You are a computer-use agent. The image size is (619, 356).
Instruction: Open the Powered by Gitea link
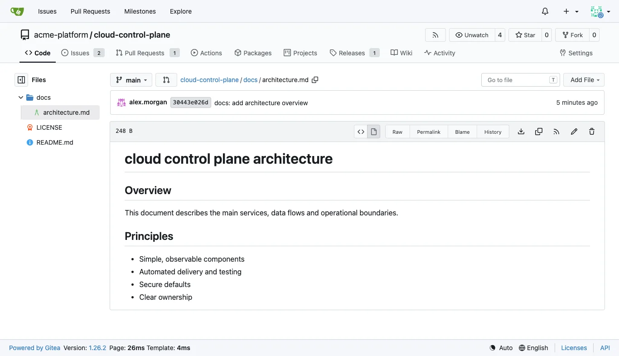34,348
